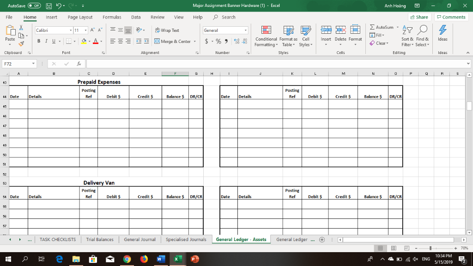The image size is (473, 266).
Task: Open the Comments panel
Action: 451,17
